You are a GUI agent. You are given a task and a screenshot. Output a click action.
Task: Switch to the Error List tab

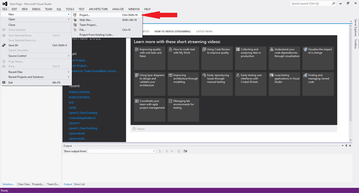pyautogui.click(x=79, y=184)
